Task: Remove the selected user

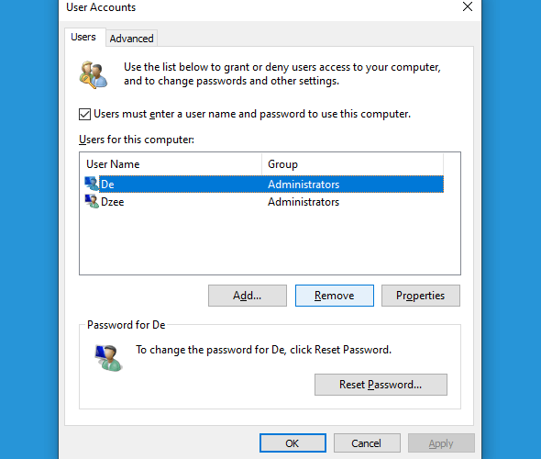Action: [335, 296]
